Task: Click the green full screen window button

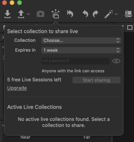Action: (20, 3)
